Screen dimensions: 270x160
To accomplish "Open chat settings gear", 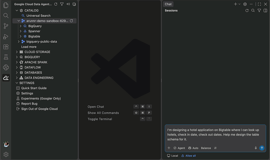I will pyautogui.click(x=245, y=4).
